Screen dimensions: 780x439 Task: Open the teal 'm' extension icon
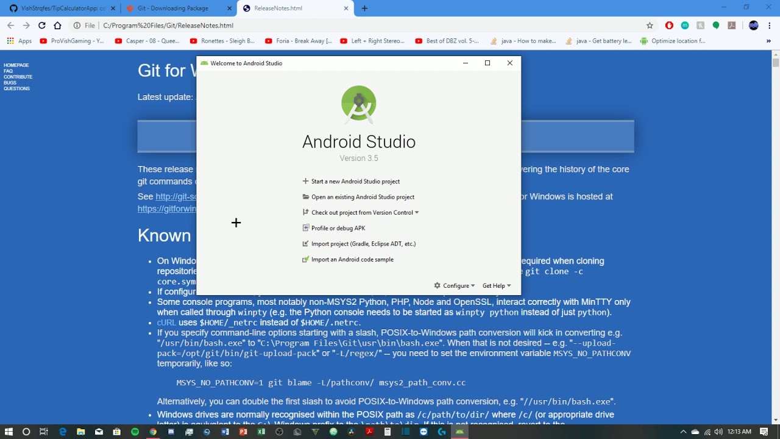685,26
